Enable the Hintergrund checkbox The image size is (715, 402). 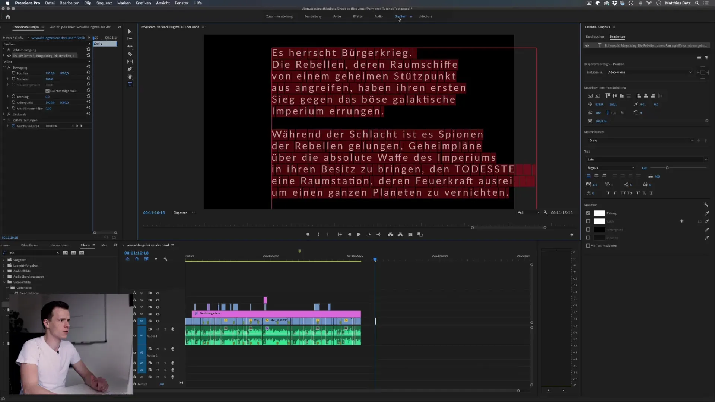pyautogui.click(x=588, y=230)
